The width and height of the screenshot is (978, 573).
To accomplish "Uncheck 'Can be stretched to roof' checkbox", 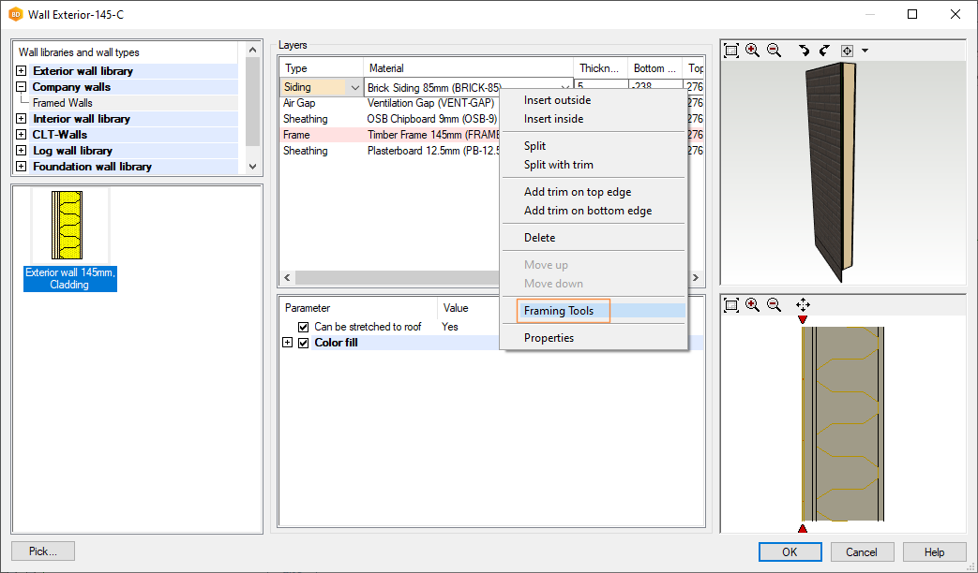I will [x=303, y=327].
